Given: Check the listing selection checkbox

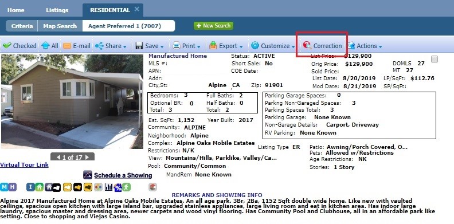Looking at the screenshot, I should 435,59.
